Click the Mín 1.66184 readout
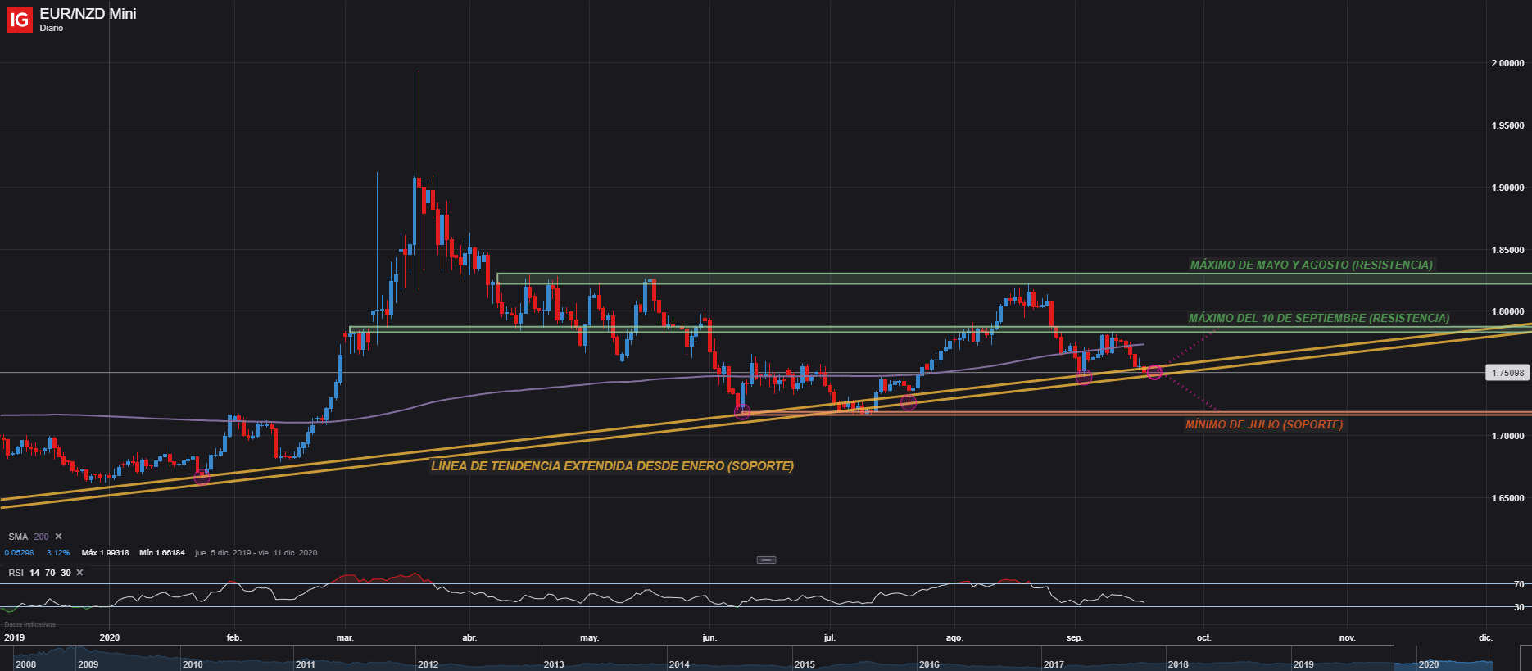The image size is (1532, 671). [161, 553]
